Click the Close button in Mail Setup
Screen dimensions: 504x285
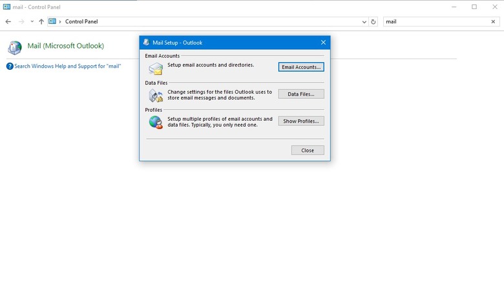(x=308, y=150)
